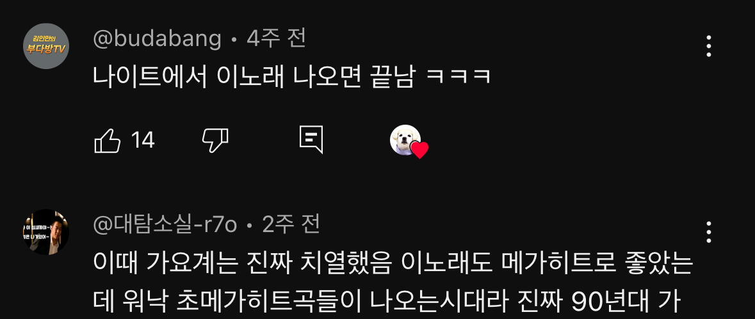Select comment text '나이트에서 이노래 나오면 끝남'
755x319 pixels.
coord(254,76)
